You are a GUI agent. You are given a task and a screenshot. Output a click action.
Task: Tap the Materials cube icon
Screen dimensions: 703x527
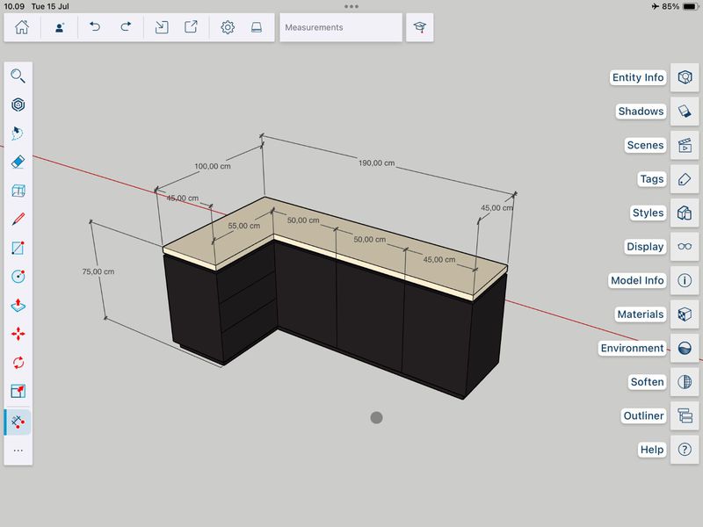[685, 314]
